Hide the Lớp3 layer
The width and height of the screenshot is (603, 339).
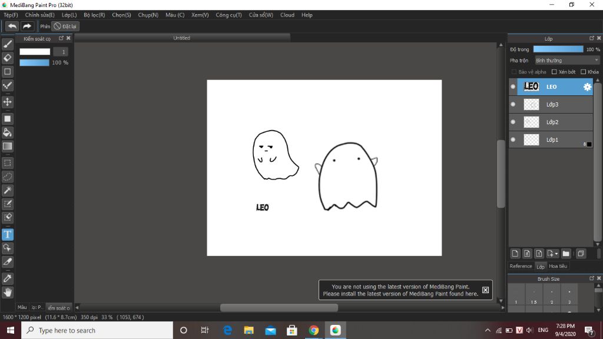coord(513,105)
